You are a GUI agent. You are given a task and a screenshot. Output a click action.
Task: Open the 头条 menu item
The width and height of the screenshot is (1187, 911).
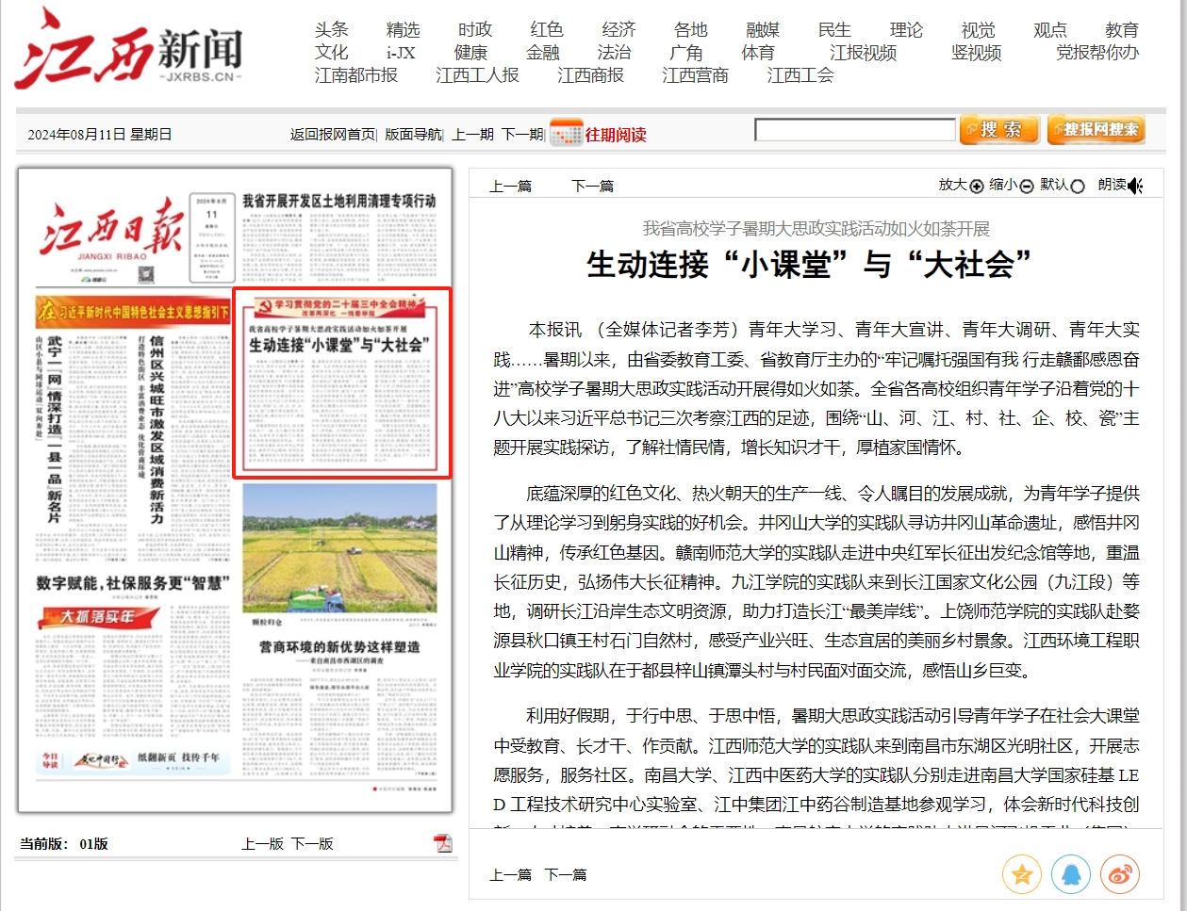click(332, 30)
